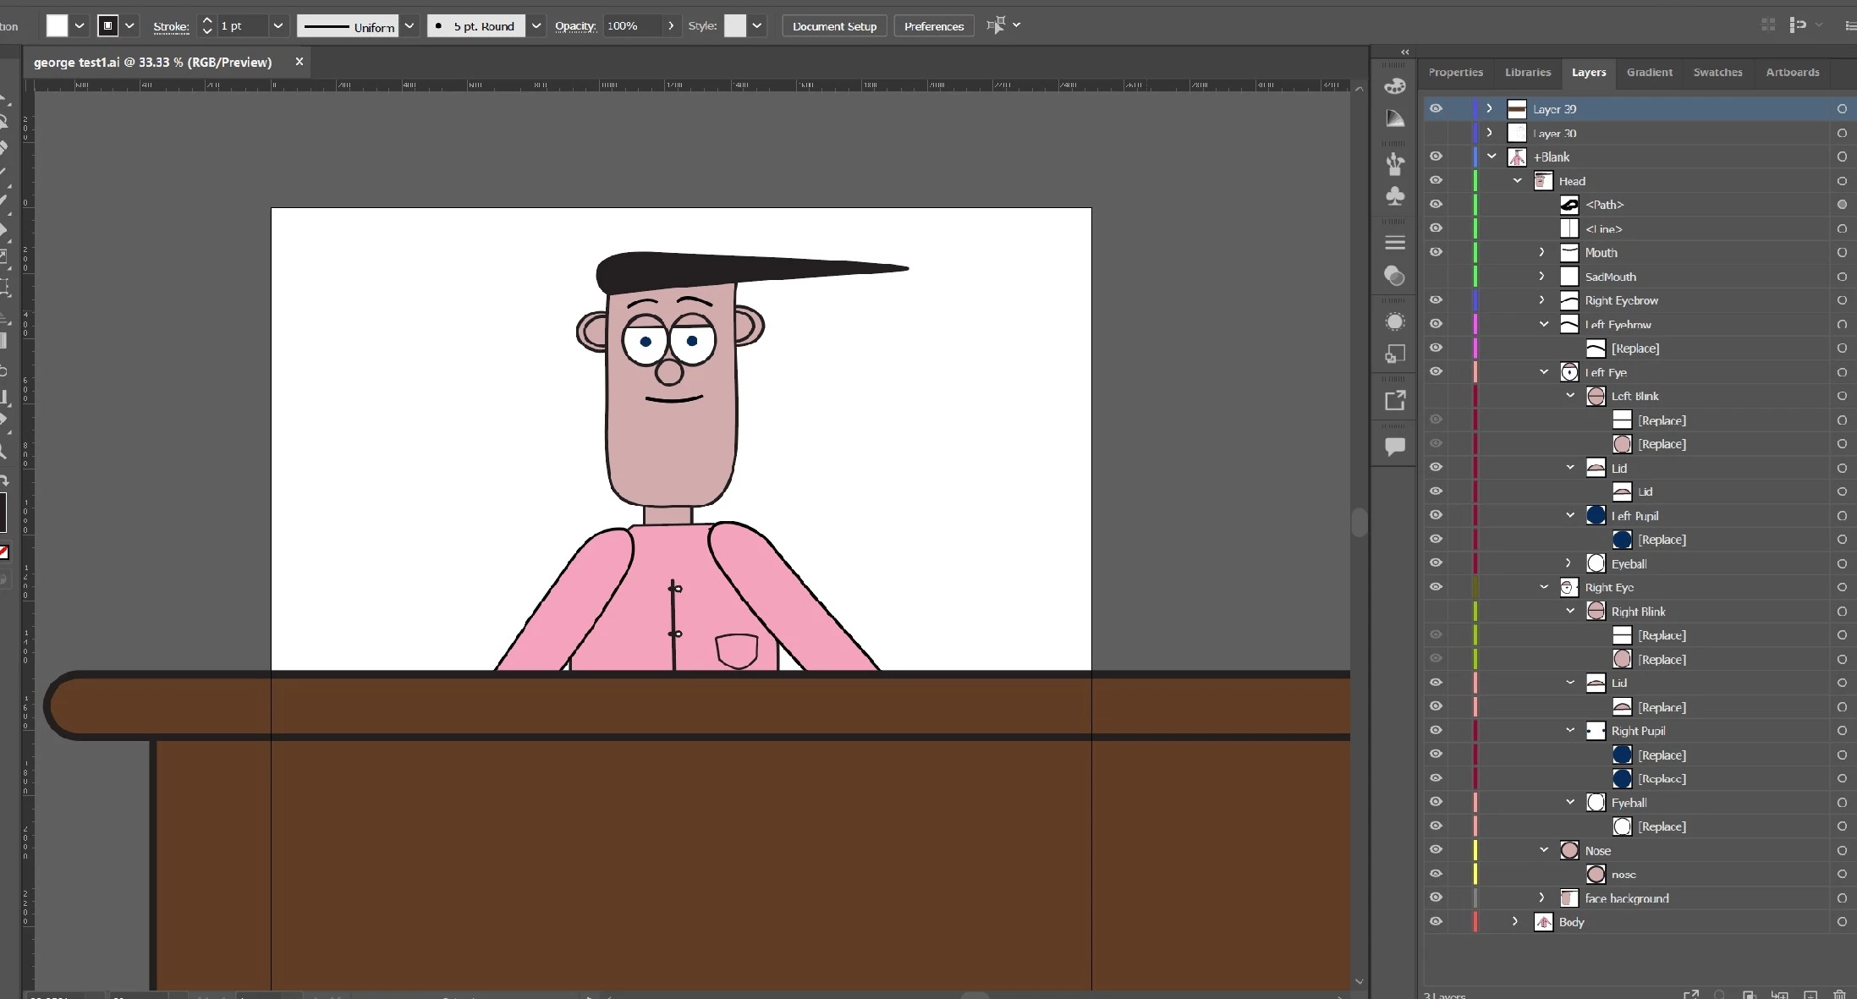The width and height of the screenshot is (1857, 999).
Task: Hide the Body layer eye icon
Action: [1436, 921]
